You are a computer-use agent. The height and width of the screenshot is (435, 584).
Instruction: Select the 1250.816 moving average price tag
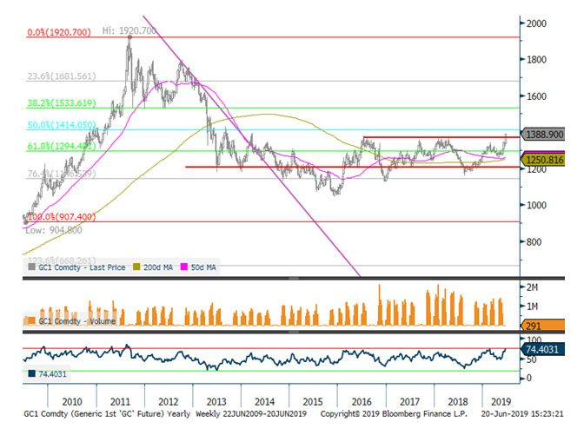click(546, 160)
